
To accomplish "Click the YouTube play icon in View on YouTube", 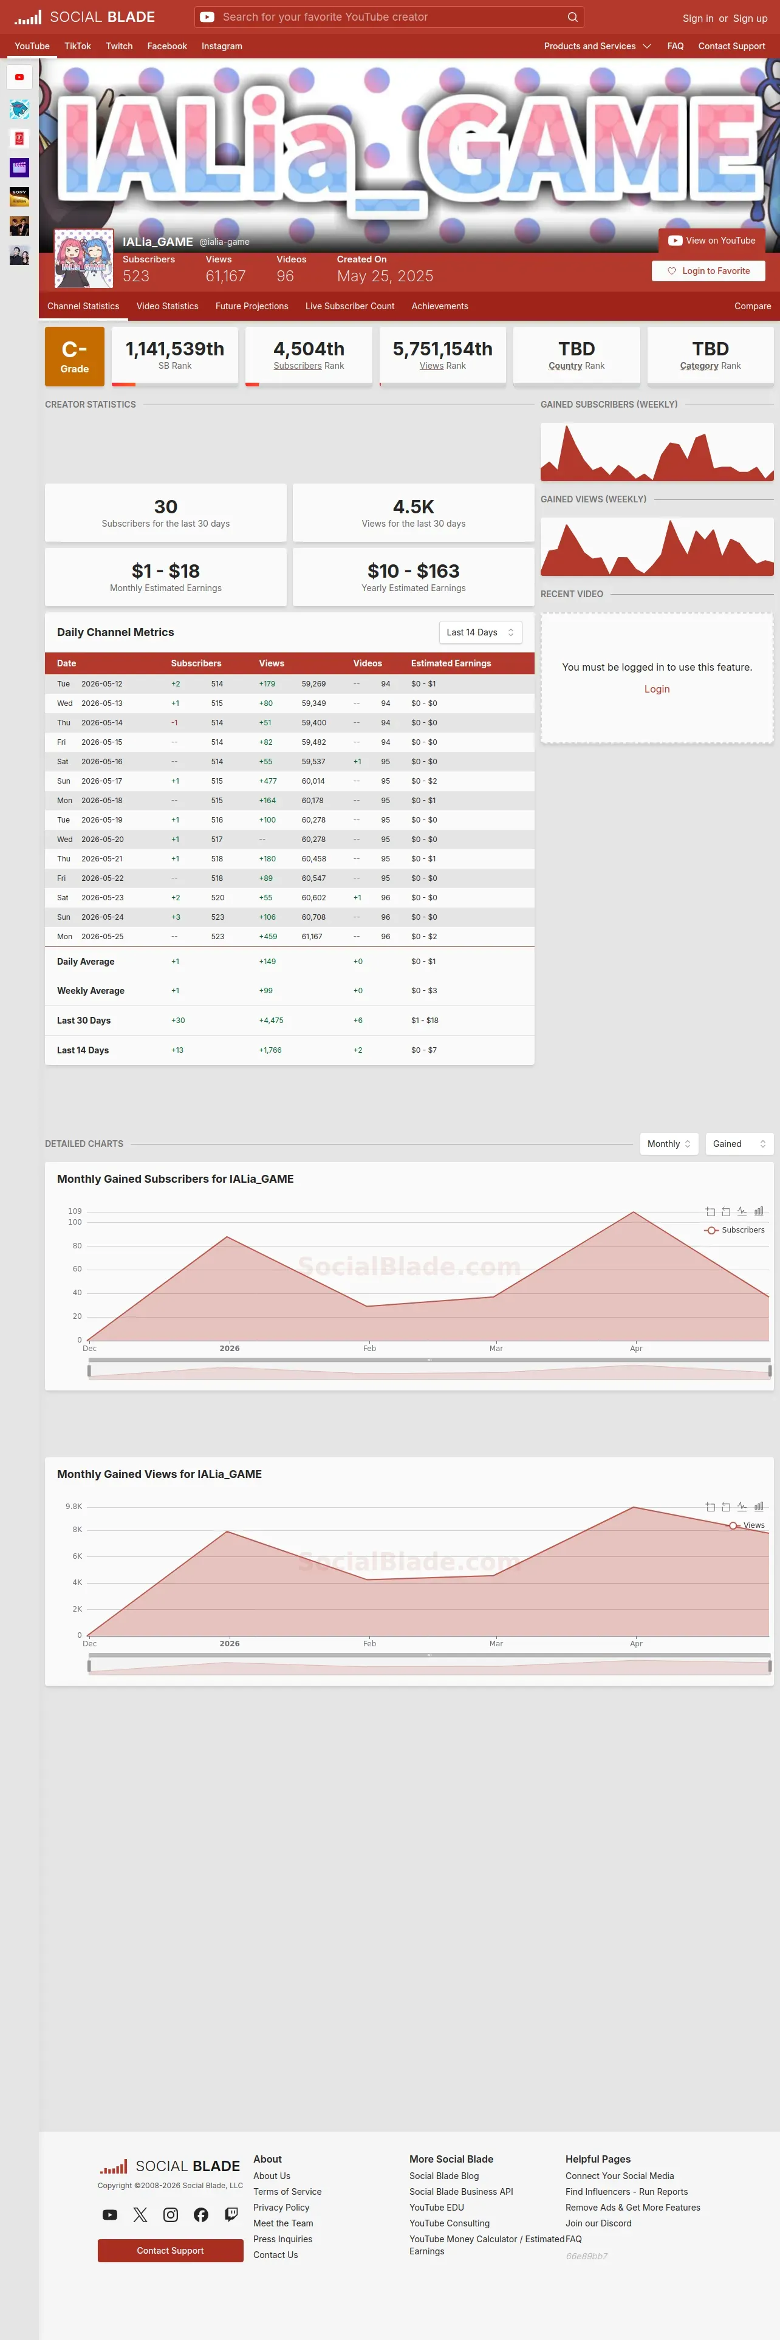I will coord(675,241).
